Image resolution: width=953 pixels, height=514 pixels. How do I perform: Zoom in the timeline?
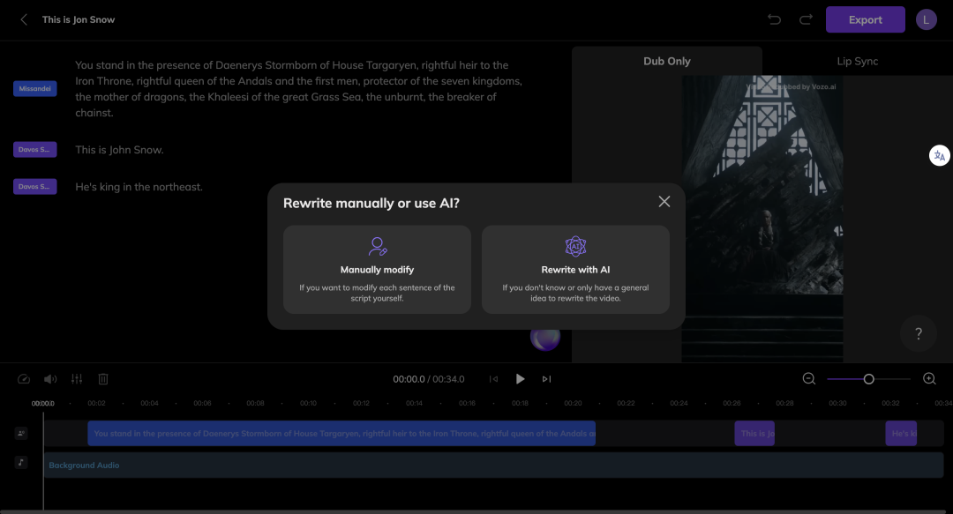(929, 379)
